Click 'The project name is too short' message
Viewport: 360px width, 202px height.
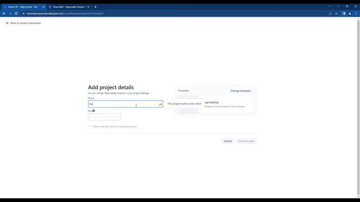184,104
